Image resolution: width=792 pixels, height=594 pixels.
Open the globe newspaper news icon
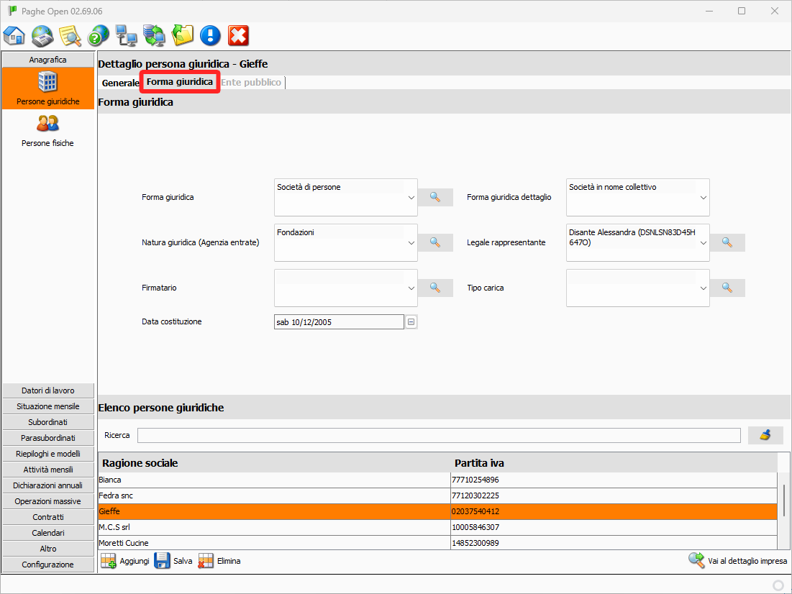tap(42, 35)
